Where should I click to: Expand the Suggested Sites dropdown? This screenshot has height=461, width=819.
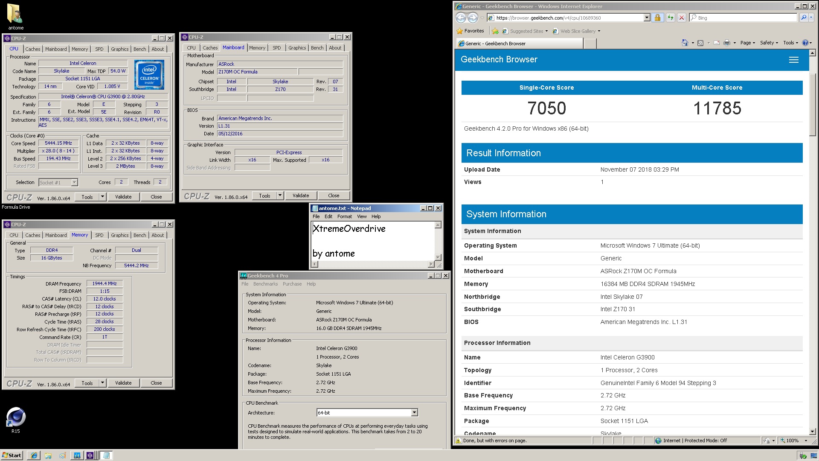point(546,31)
